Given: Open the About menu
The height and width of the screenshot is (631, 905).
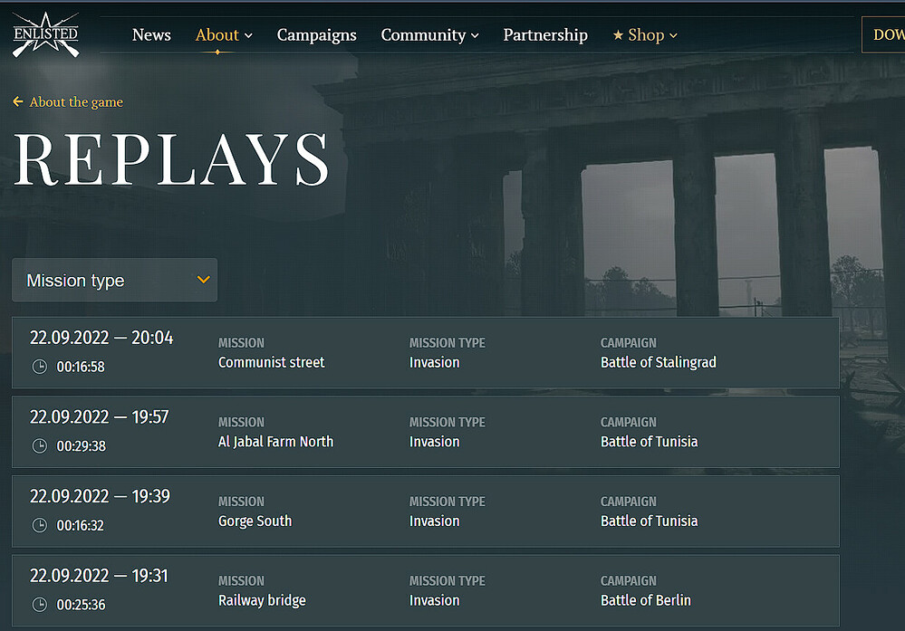Looking at the screenshot, I should tap(217, 34).
